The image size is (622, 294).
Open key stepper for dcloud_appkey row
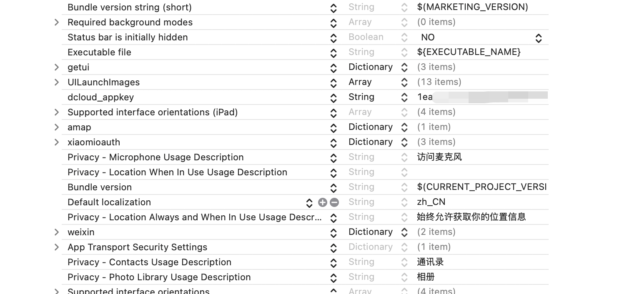click(x=333, y=97)
